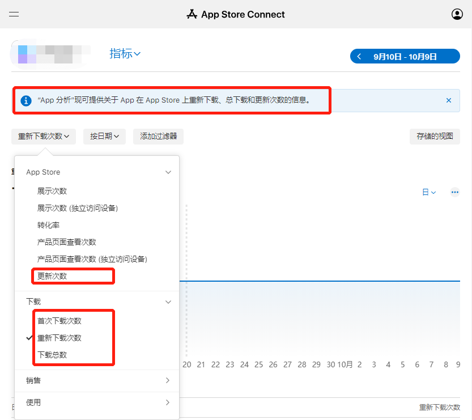The image size is (472, 420).
Task: Dismiss the App analytics info banner
Action: 449,100
